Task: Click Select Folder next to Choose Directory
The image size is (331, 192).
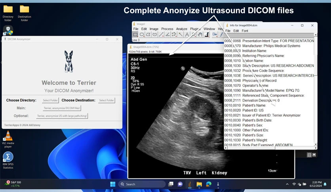Action: click(50, 100)
